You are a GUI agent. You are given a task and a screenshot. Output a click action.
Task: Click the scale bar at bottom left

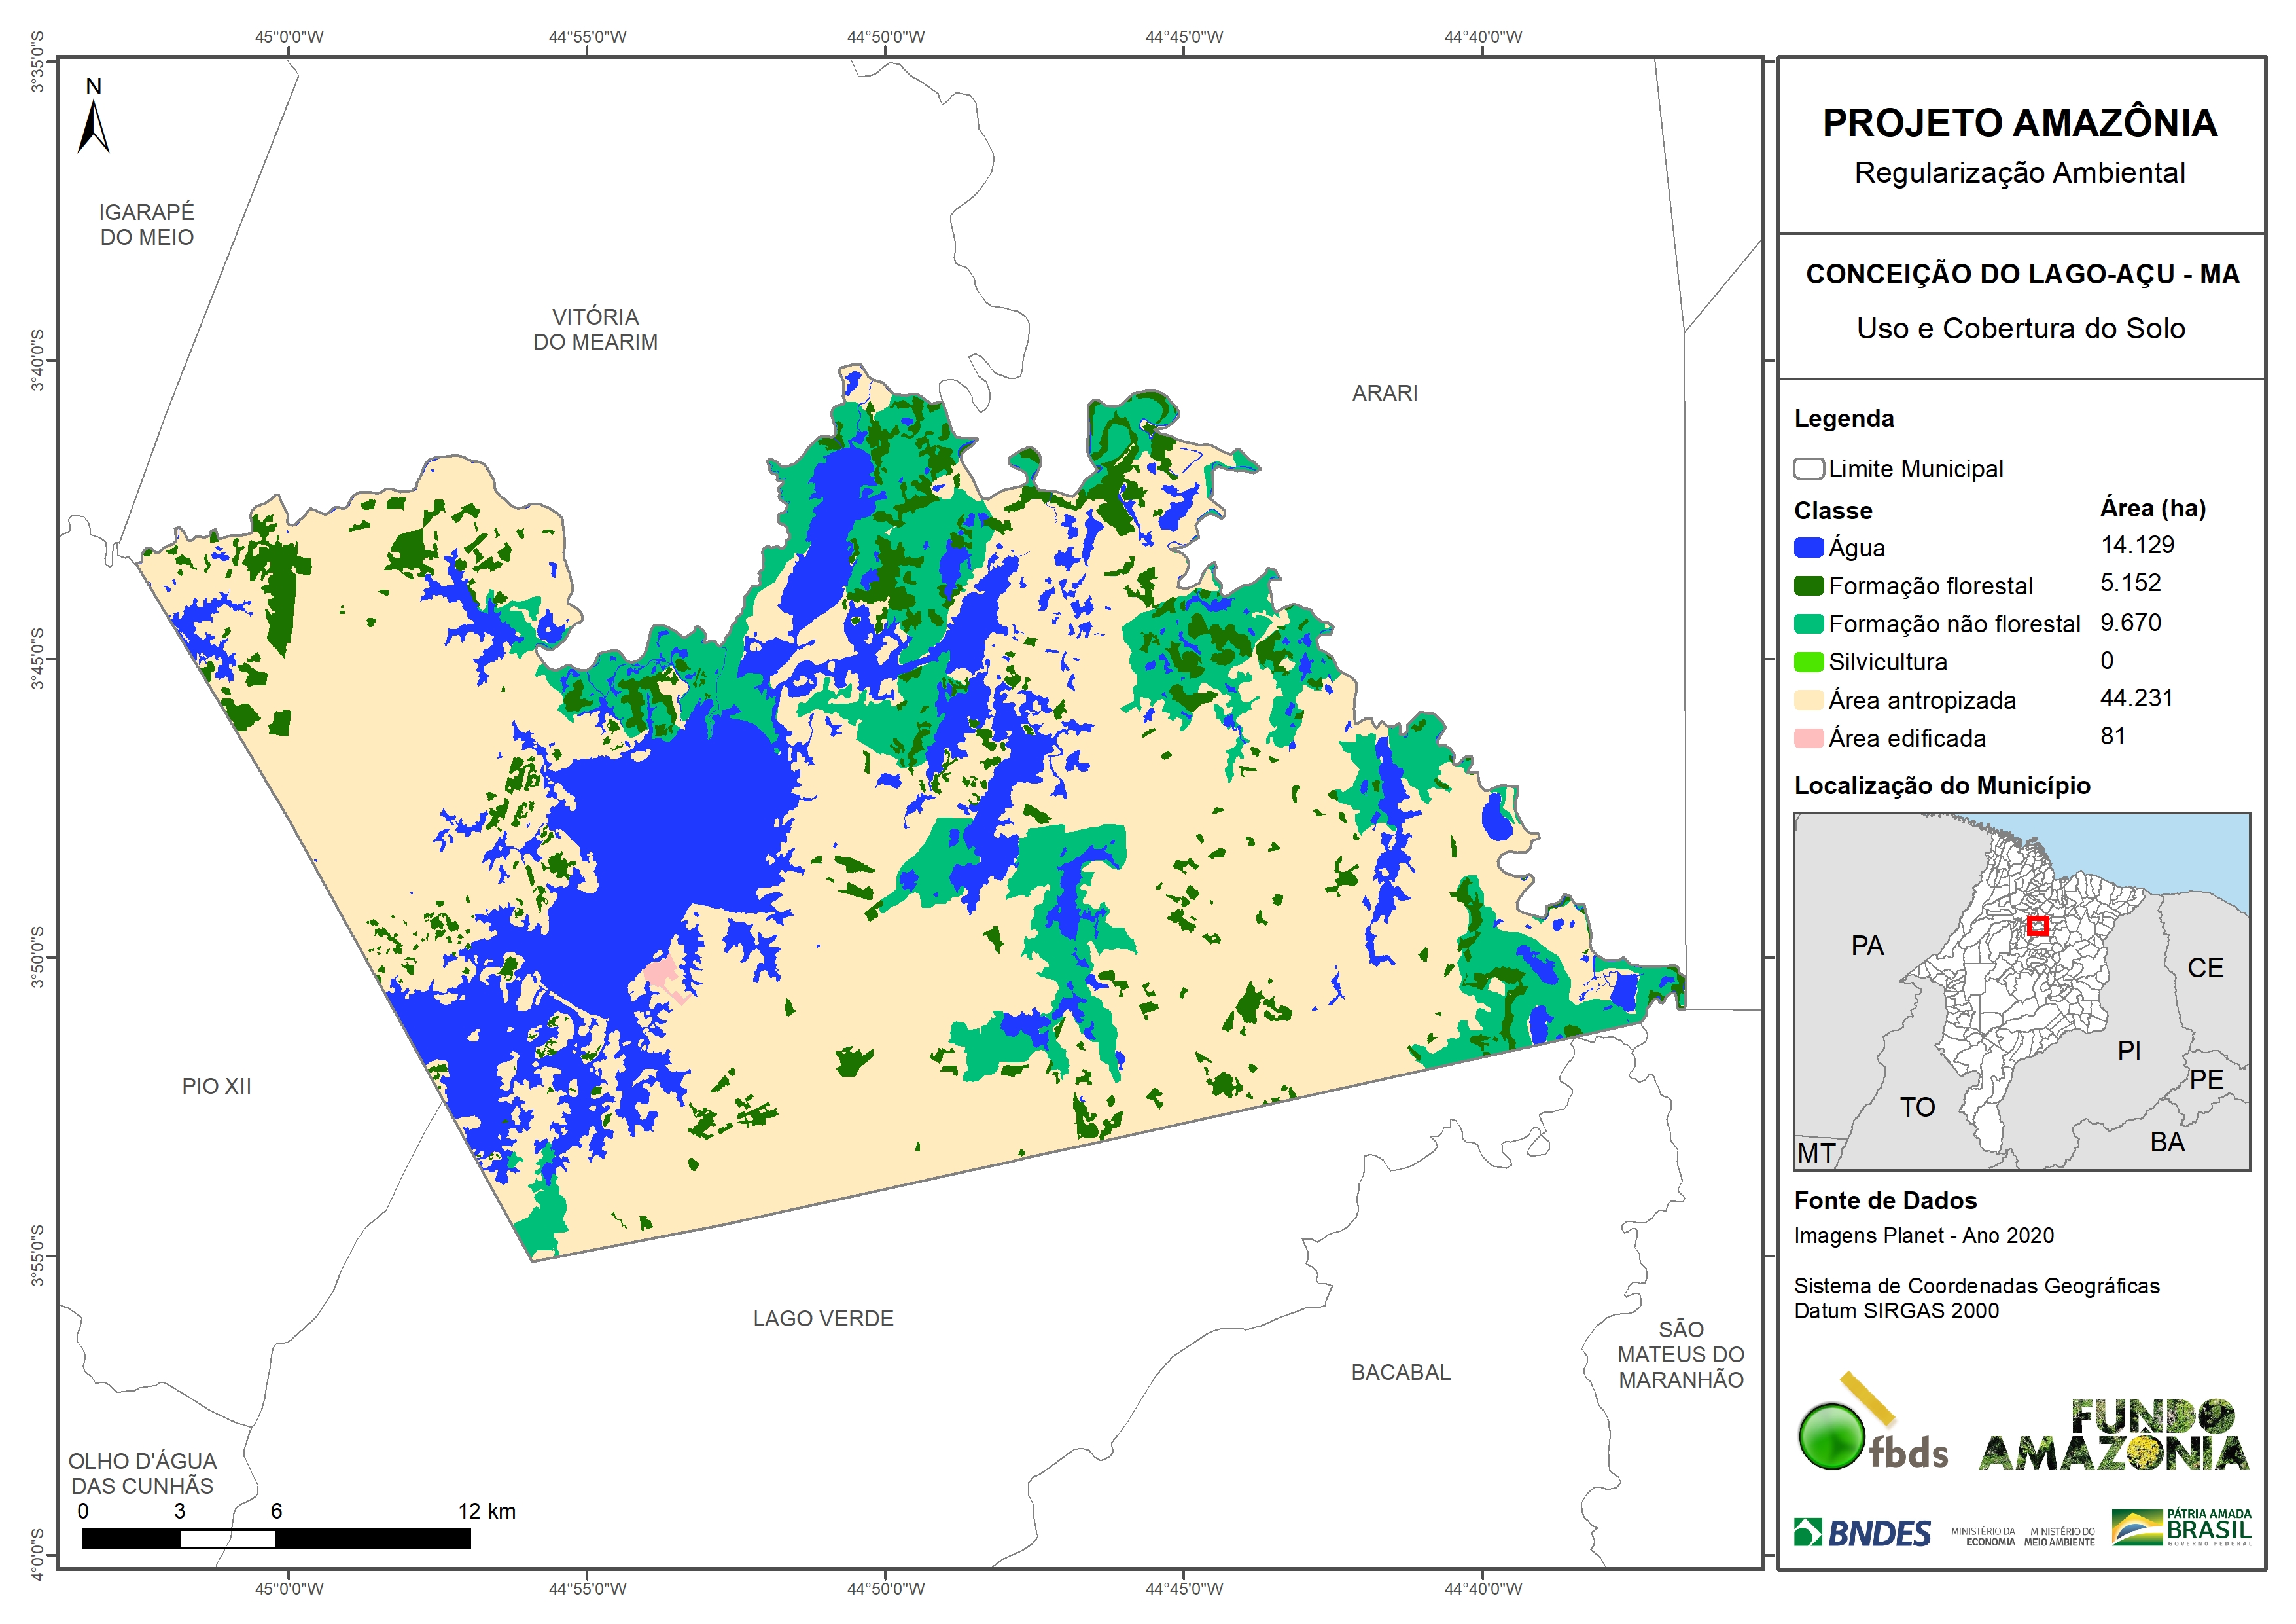tap(275, 1538)
